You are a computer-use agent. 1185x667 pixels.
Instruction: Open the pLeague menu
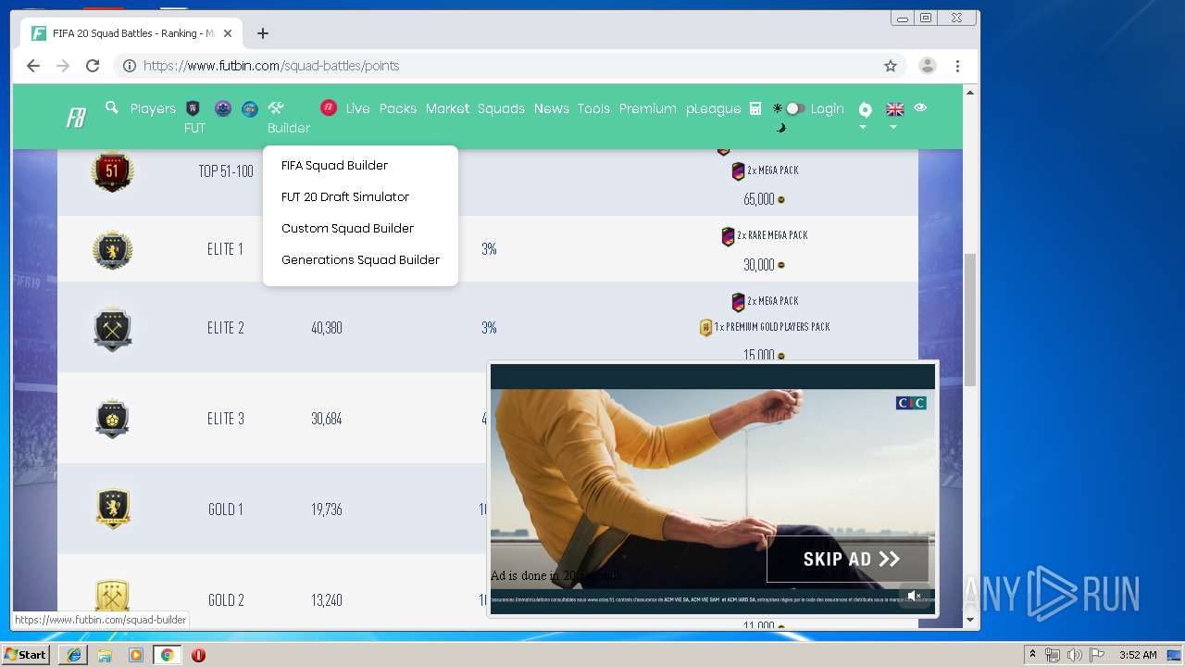[x=713, y=108]
